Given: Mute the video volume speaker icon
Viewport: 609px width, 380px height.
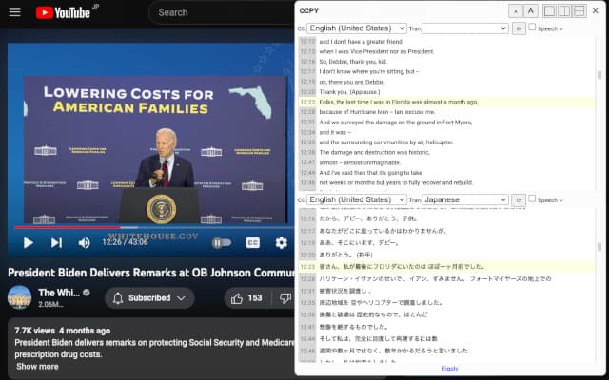Looking at the screenshot, I should tap(85, 243).
